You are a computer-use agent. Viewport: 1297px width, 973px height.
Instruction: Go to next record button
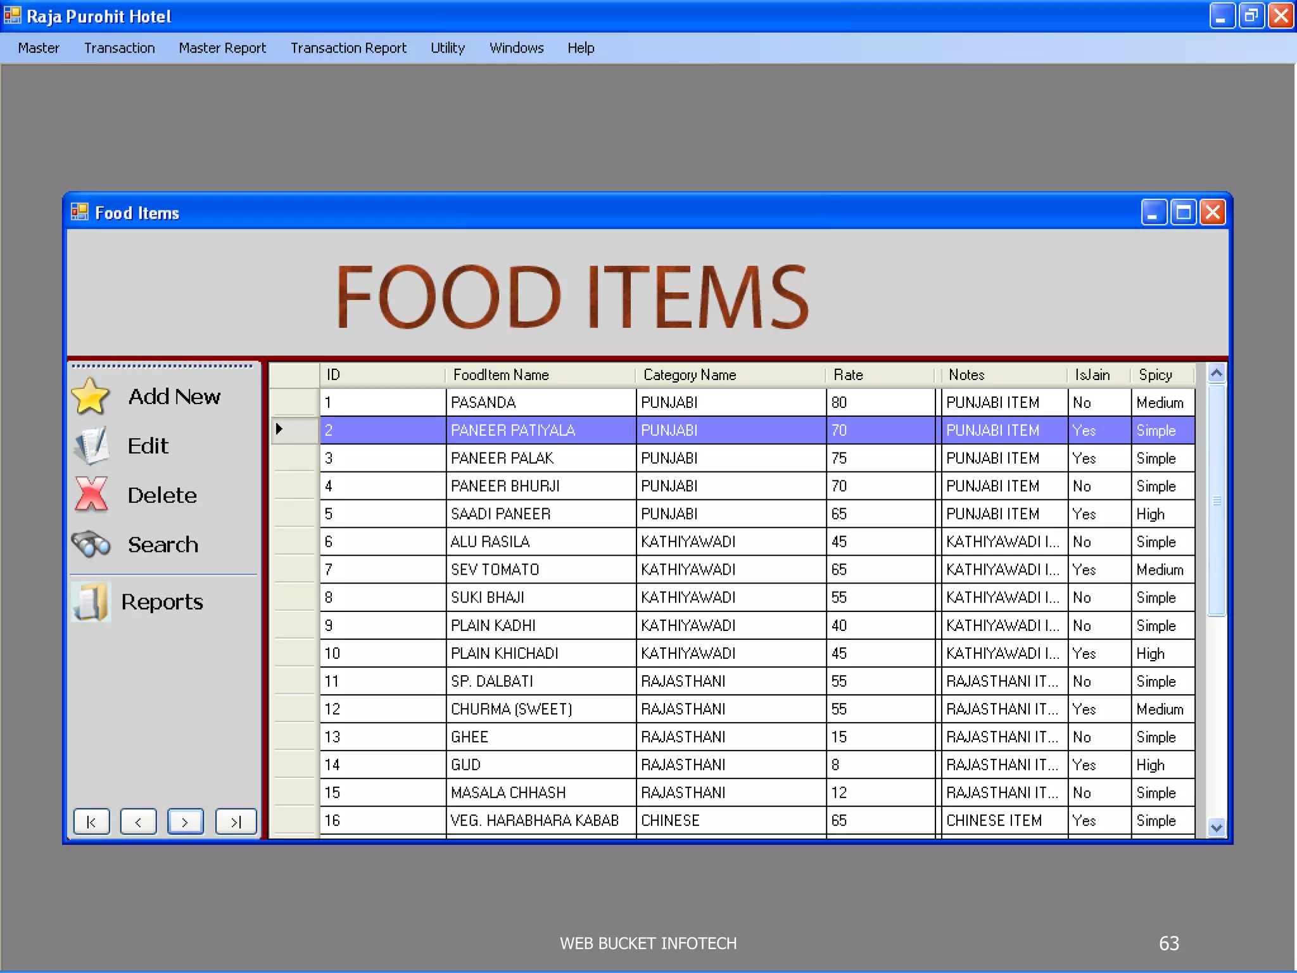(185, 822)
